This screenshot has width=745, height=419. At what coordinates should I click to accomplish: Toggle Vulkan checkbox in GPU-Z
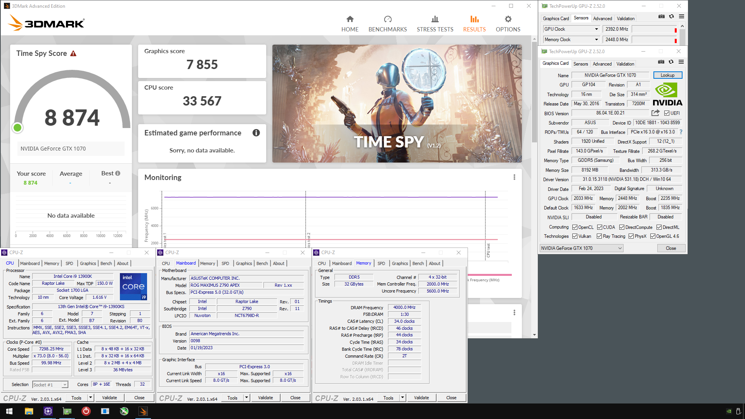click(x=575, y=236)
